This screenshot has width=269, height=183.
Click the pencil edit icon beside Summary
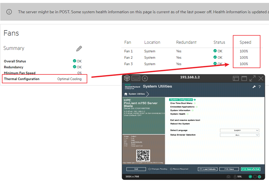(79, 48)
